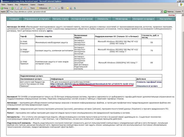Click the Dr.Web Классик tariff cell
Viewport: 184px width, 137px height.
[x=27, y=42]
